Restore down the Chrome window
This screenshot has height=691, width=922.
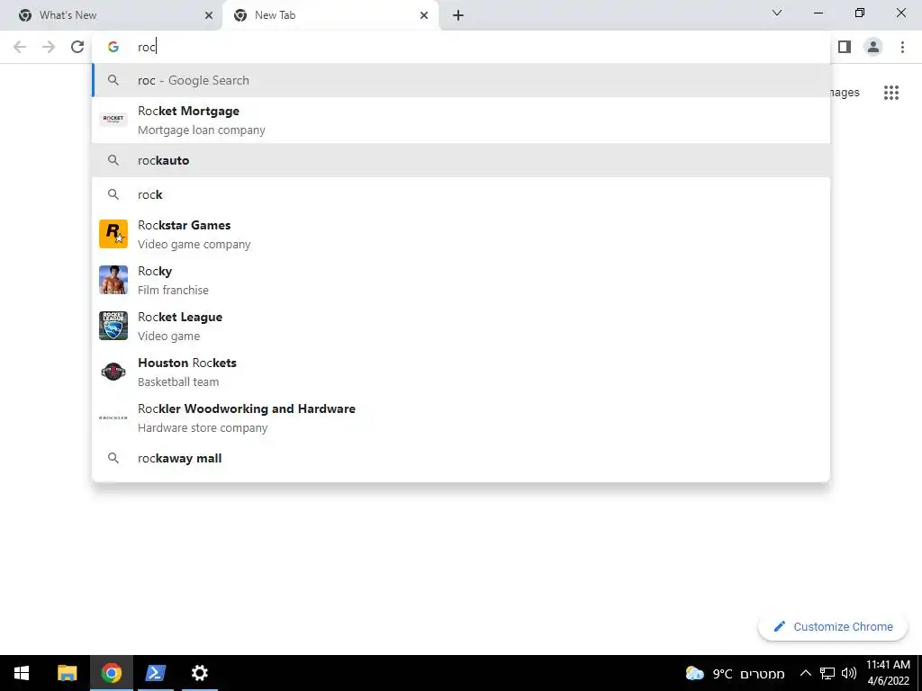tap(860, 13)
